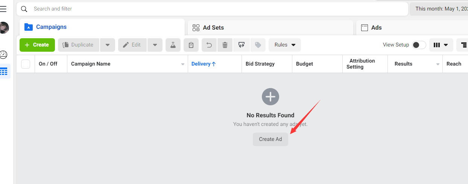
Task: Check the select all campaigns checkbox
Action: click(x=26, y=64)
